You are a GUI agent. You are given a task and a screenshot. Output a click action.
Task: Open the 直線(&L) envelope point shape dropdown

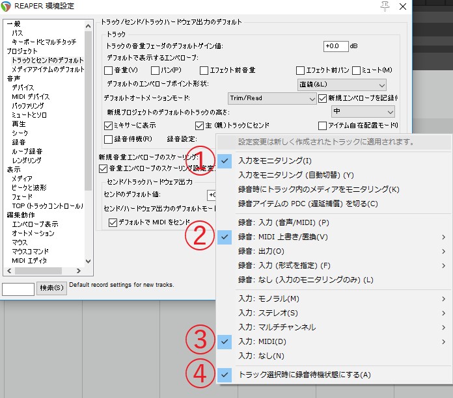click(x=342, y=85)
